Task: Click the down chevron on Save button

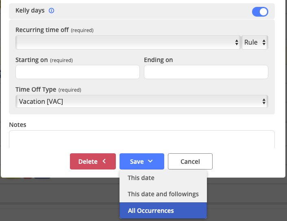Action: [150, 161]
